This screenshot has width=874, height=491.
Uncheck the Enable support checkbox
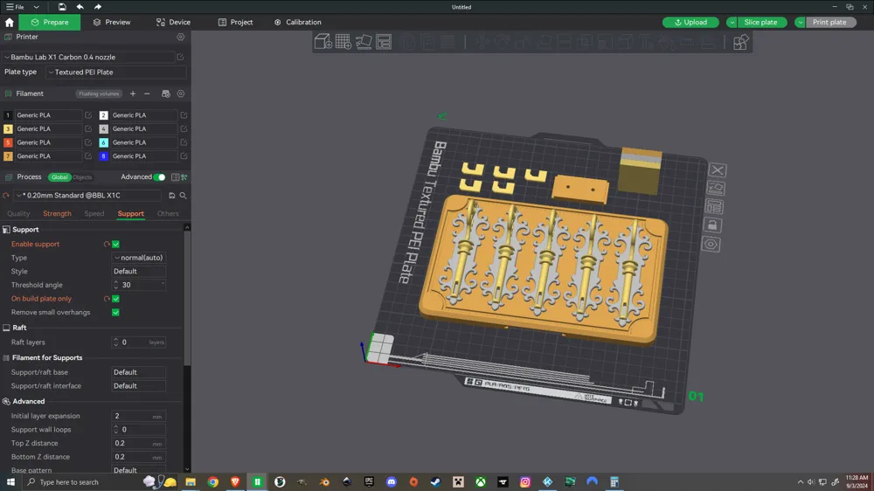click(116, 244)
